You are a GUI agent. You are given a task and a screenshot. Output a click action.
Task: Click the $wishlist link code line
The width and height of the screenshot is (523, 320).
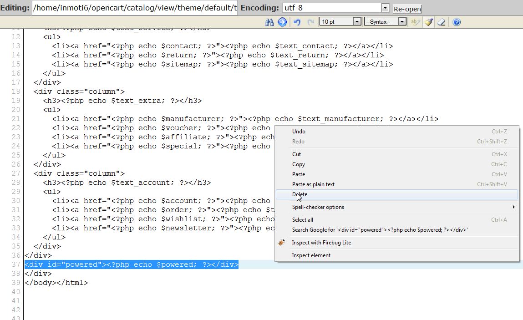click(x=163, y=219)
